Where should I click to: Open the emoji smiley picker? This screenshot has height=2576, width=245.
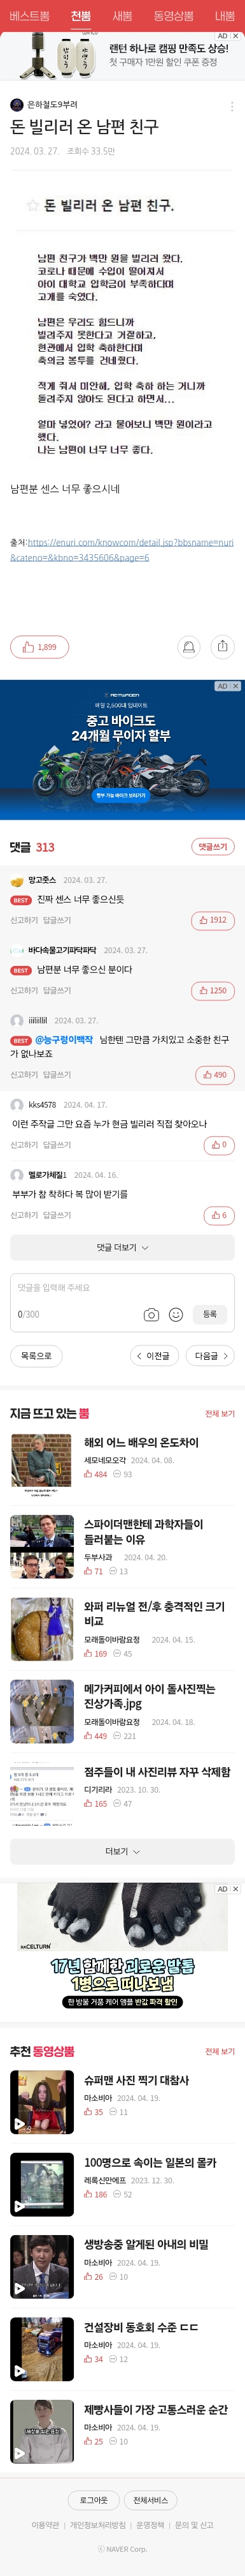pos(175,1314)
